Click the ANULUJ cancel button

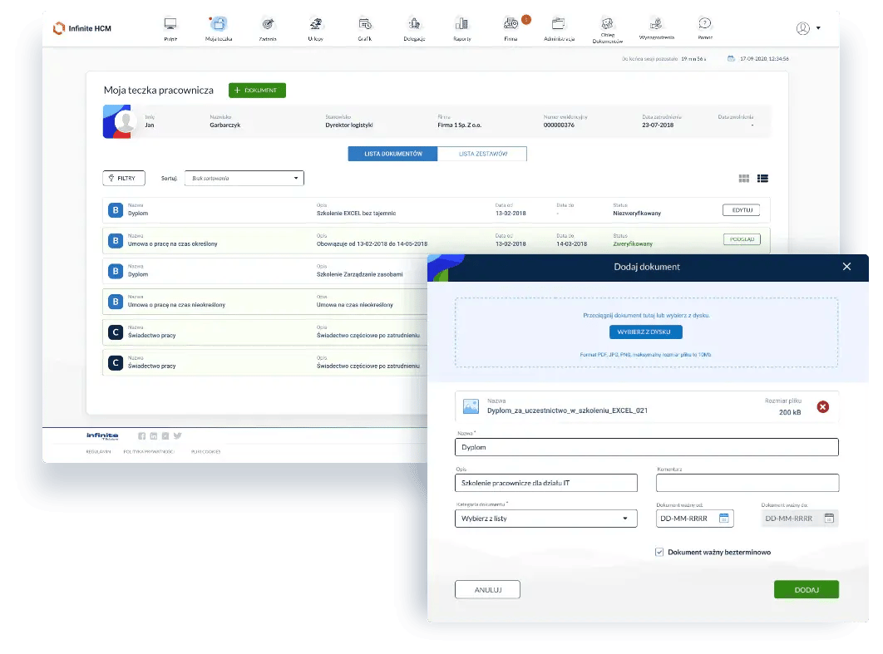[x=488, y=590]
